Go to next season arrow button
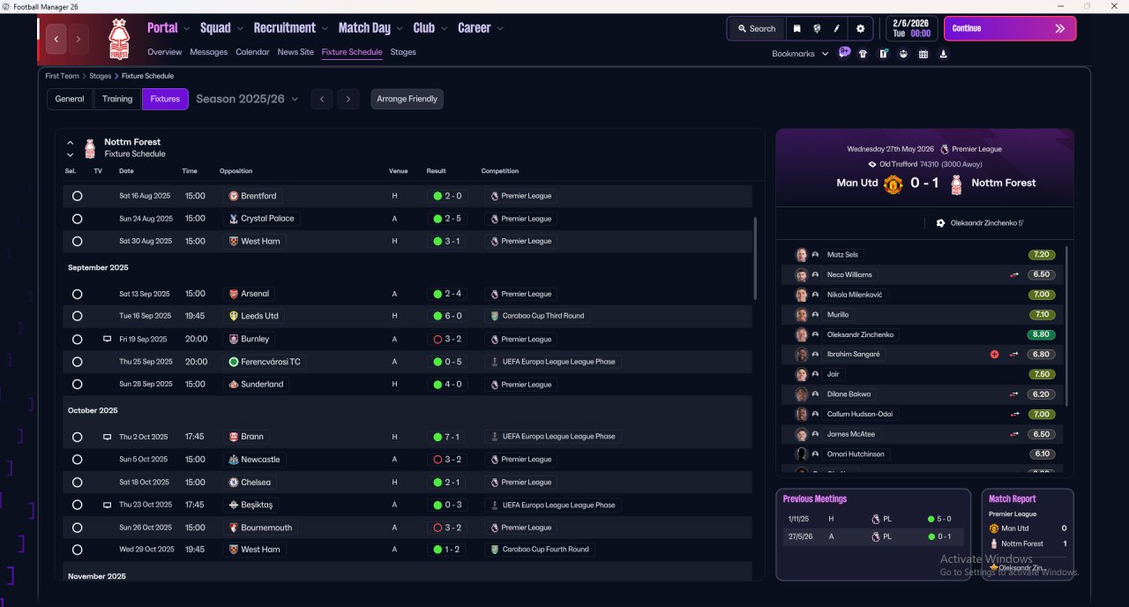The height and width of the screenshot is (607, 1129). tap(348, 99)
